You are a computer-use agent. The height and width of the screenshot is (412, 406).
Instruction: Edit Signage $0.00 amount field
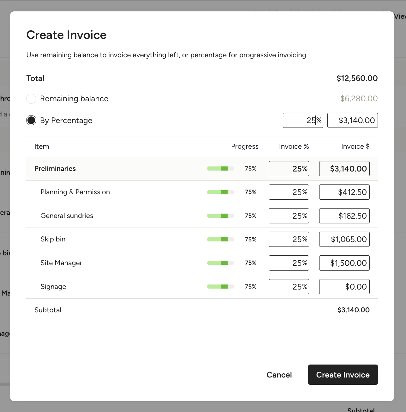click(344, 287)
